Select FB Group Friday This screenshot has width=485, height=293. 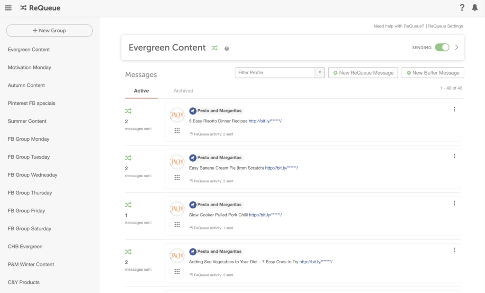27,211
